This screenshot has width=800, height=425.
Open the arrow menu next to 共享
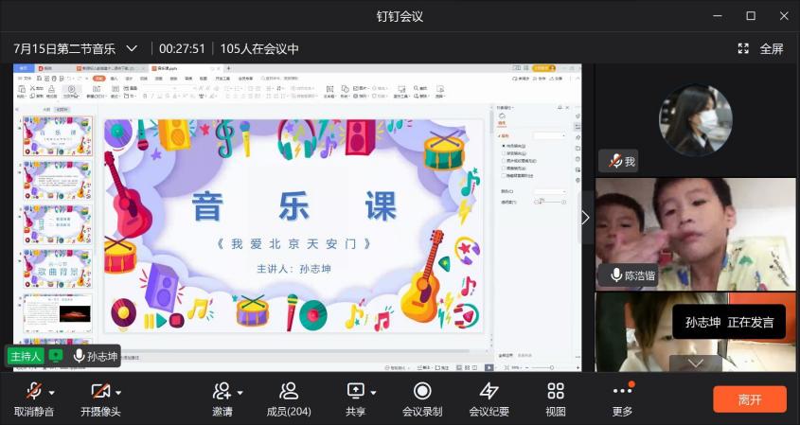tap(374, 392)
